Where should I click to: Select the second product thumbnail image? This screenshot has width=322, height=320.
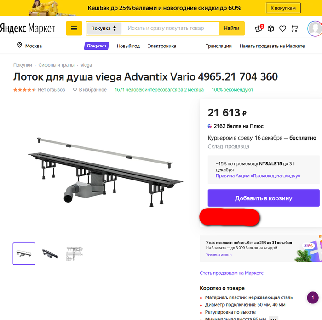[49, 254]
